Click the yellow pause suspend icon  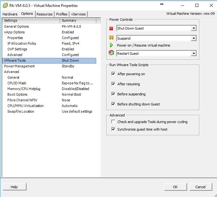point(111,37)
